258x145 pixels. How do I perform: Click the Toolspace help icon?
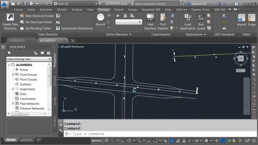tap(48, 53)
